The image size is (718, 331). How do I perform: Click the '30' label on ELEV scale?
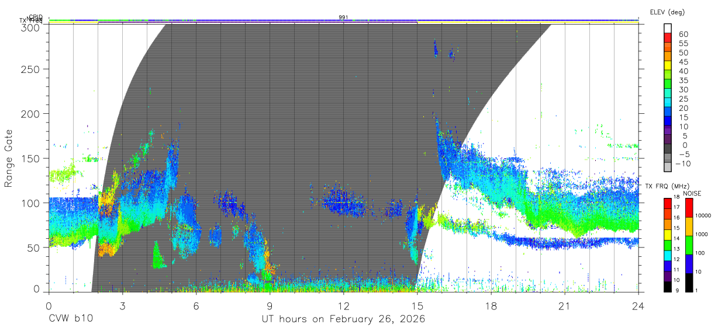pos(683,89)
